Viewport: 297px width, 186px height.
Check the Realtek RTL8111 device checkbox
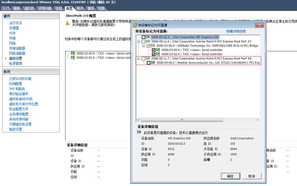point(148,63)
